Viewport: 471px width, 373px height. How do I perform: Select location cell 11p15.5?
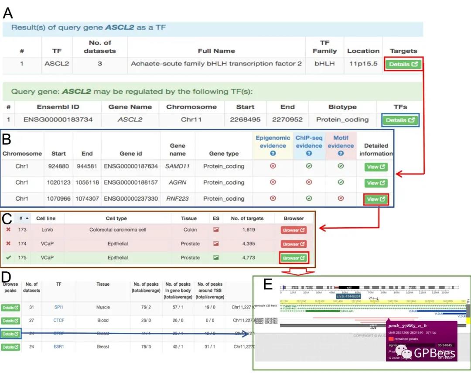point(363,64)
